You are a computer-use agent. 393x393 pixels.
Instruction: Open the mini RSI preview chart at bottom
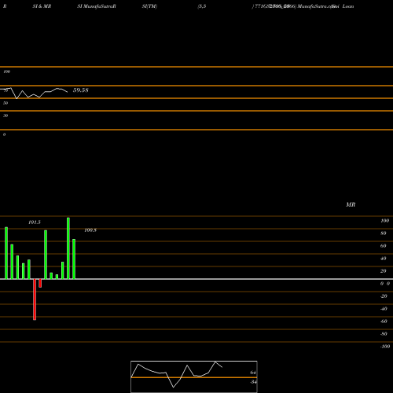[x=194, y=376]
